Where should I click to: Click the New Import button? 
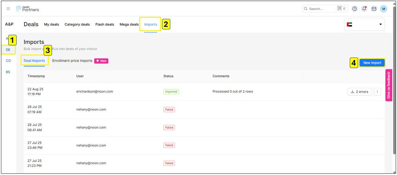coord(372,63)
